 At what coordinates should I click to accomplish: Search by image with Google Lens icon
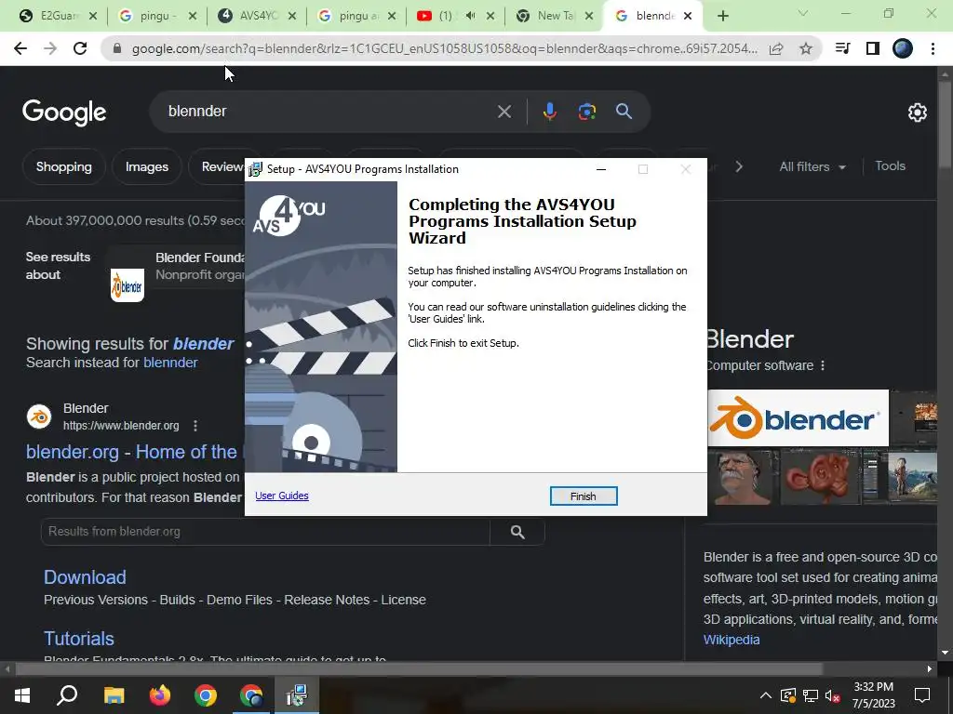click(x=586, y=112)
